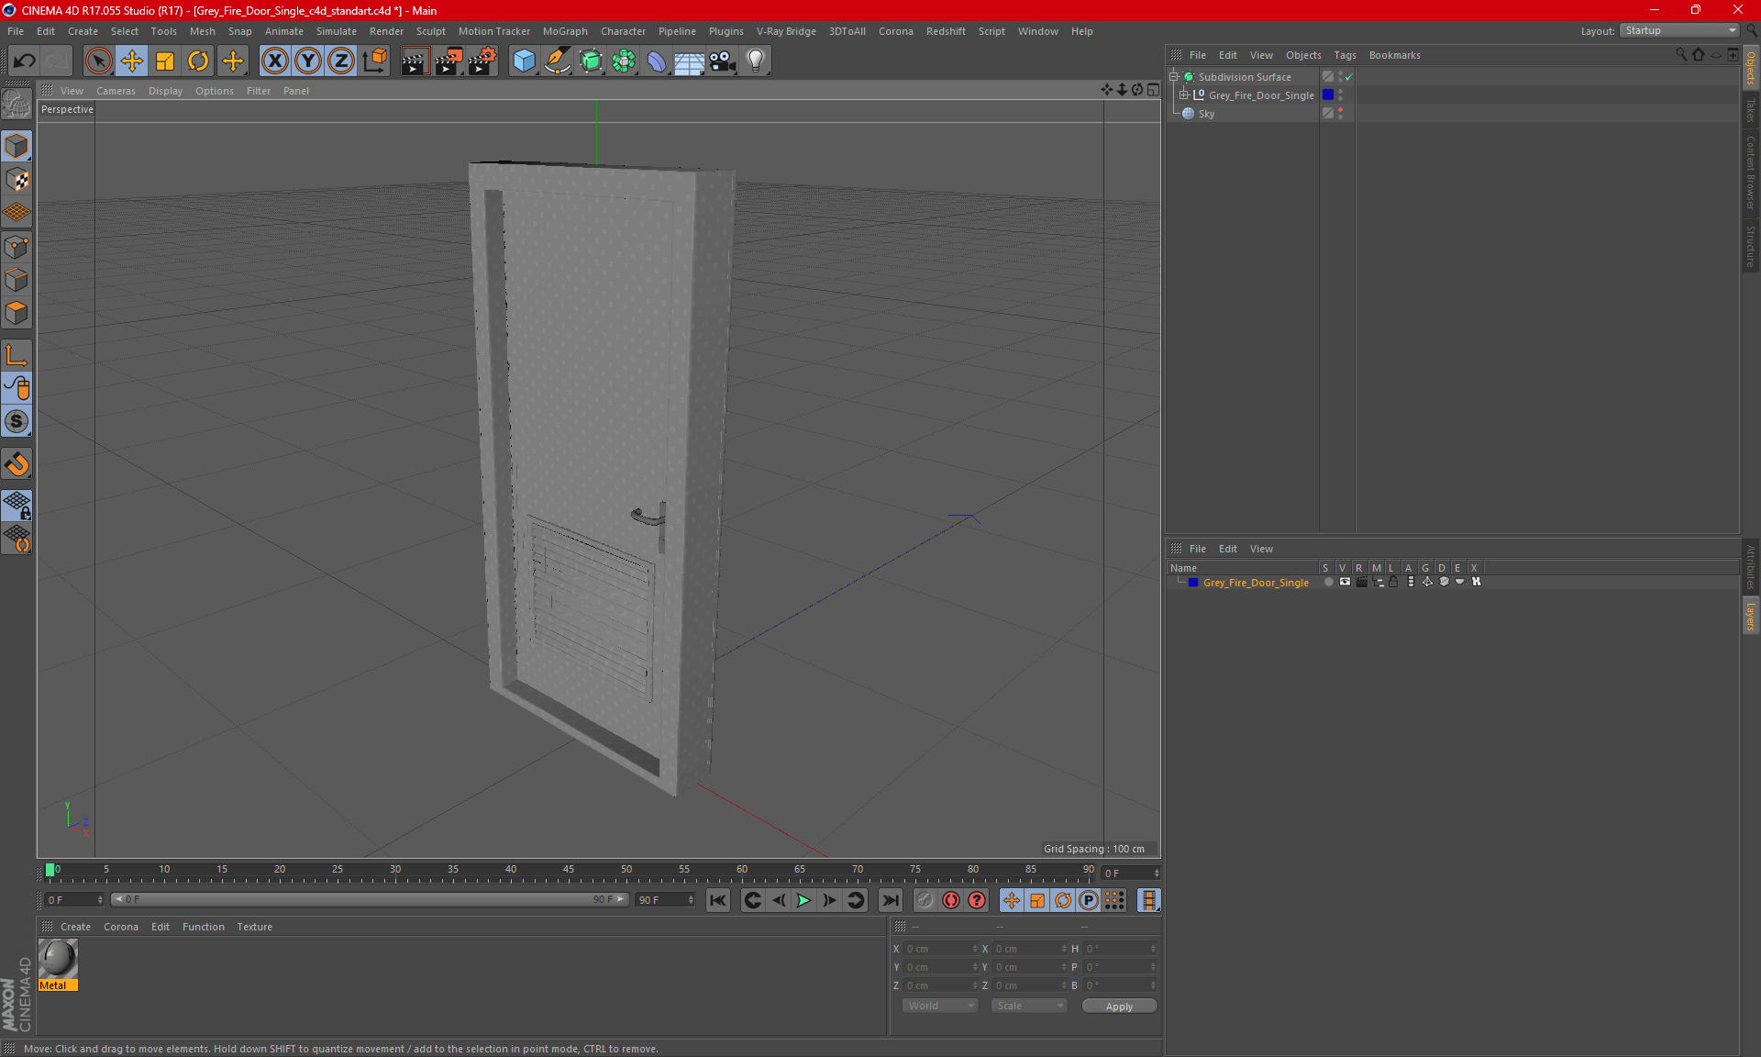1761x1057 pixels.
Task: Open the Layout Startup dropdown
Action: pyautogui.click(x=1679, y=30)
